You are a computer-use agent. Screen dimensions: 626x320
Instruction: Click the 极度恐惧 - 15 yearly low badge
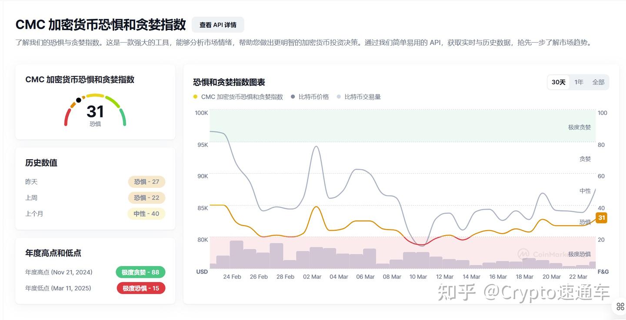(x=141, y=288)
